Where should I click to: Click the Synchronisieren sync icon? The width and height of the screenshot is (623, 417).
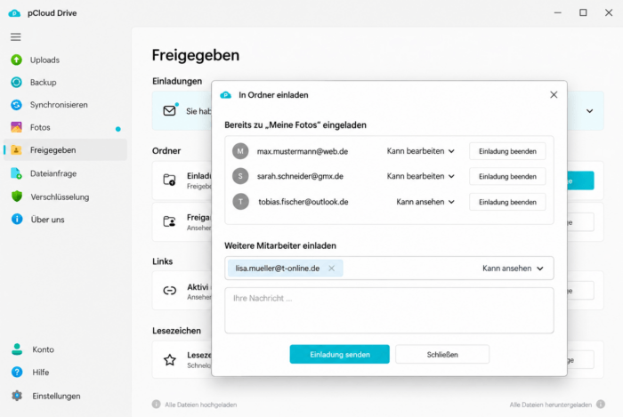(x=16, y=105)
